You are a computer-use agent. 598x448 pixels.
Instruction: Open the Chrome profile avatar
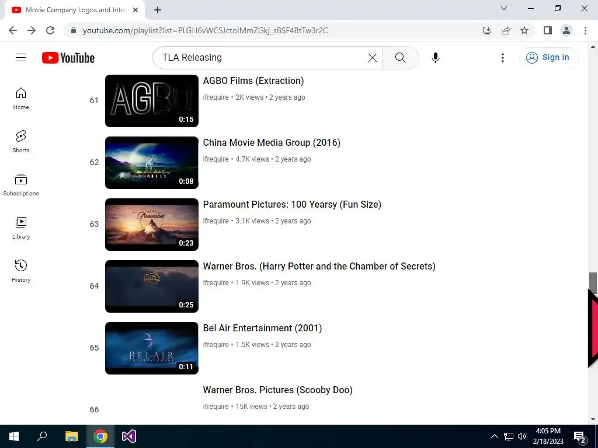pyautogui.click(x=566, y=30)
